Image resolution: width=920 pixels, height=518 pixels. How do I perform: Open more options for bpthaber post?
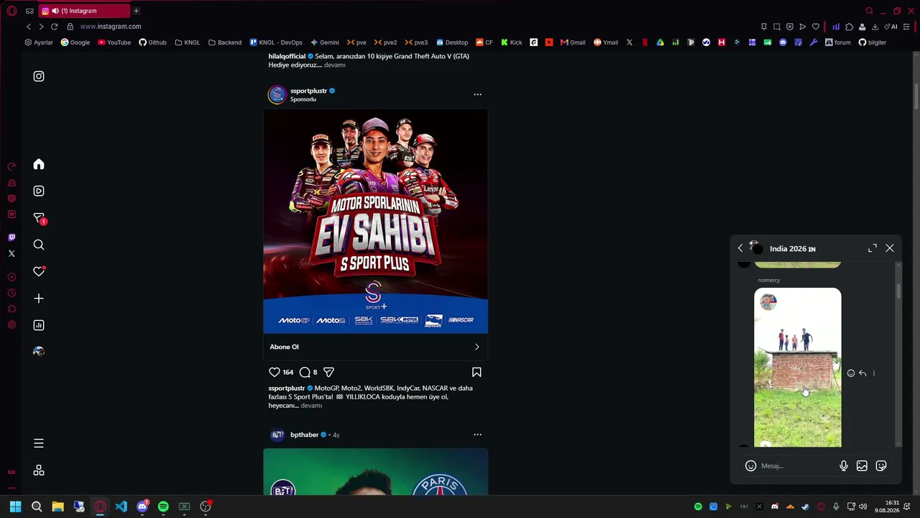pos(477,435)
